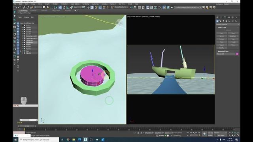Screen dimensions: 253x142
Task: Open the Graph Editors menu
Action: coord(75,4)
